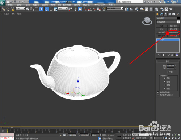Click the rectangular selection region icon
This screenshot has width=181, height=140.
click(x=37, y=9)
